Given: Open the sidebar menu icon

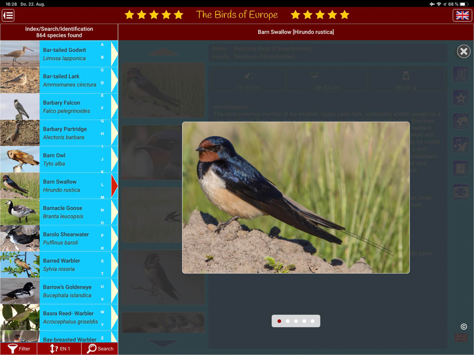Looking at the screenshot, I should (x=8, y=15).
